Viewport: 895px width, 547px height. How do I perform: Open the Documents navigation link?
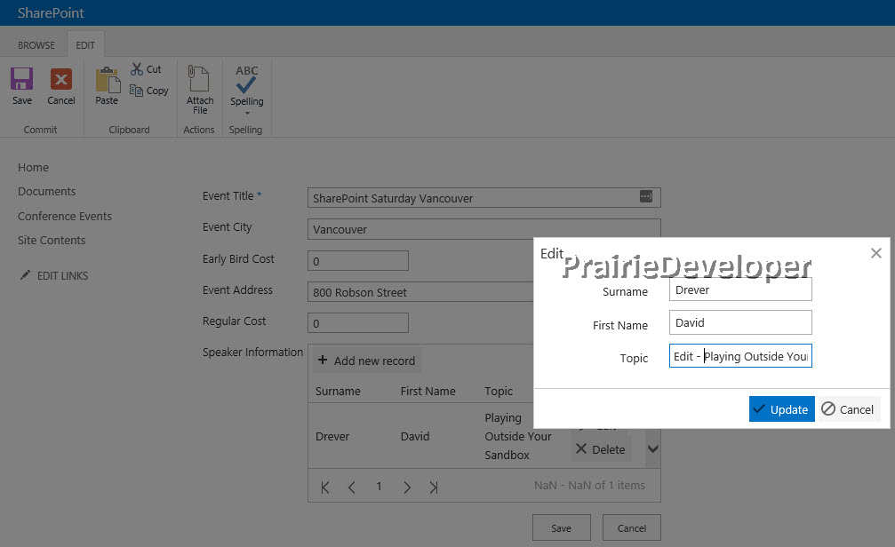pyautogui.click(x=47, y=191)
